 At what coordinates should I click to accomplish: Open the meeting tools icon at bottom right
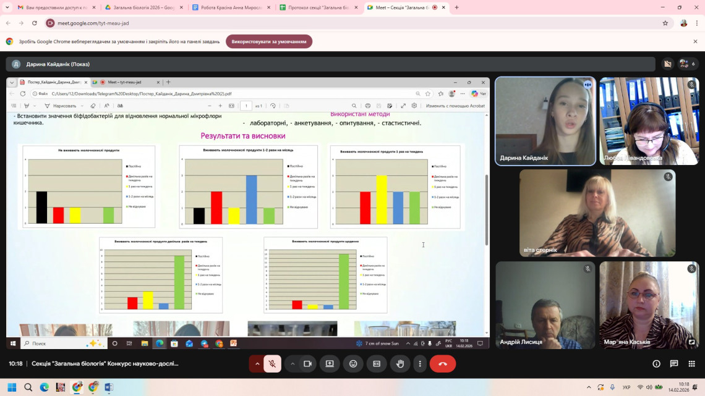[691, 364]
